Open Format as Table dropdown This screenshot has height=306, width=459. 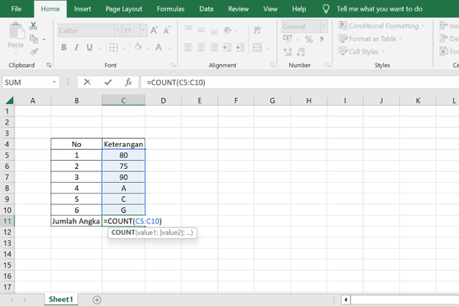pyautogui.click(x=370, y=39)
